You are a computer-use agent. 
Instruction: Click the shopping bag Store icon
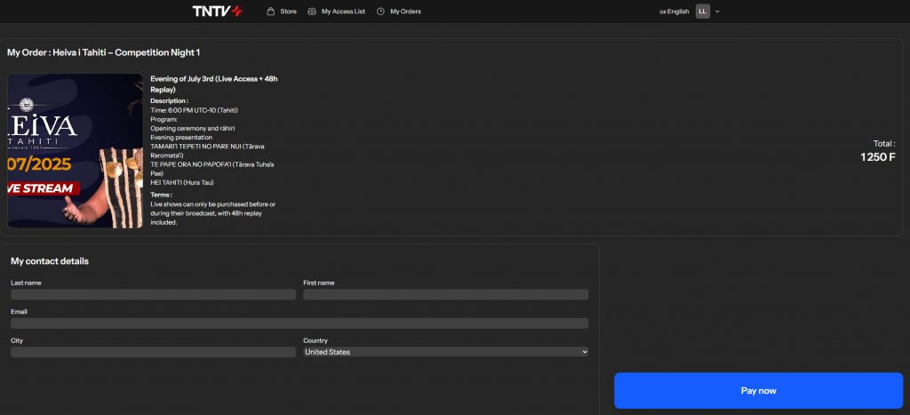[x=270, y=12]
